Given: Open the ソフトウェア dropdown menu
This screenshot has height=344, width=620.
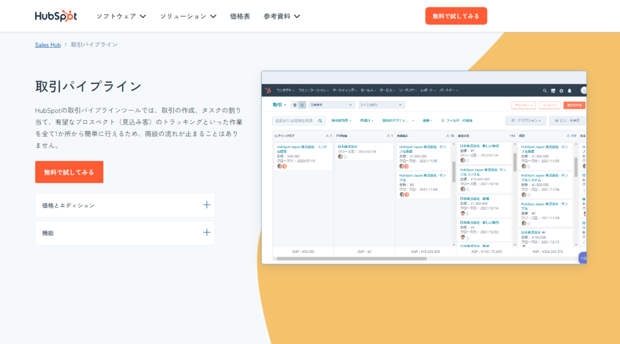Looking at the screenshot, I should 121,16.
